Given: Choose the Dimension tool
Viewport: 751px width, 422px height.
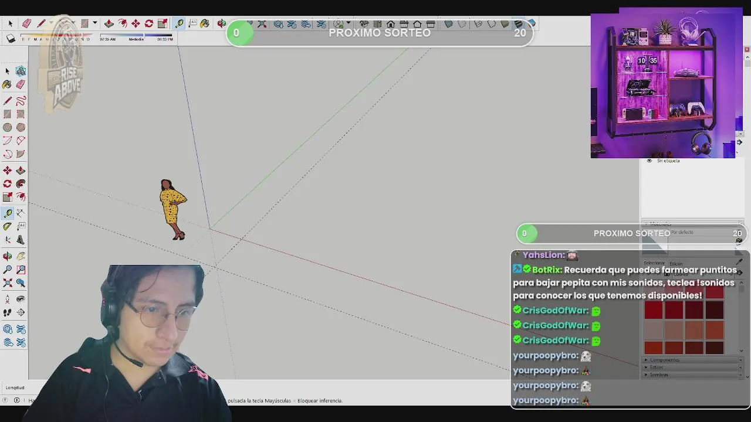Looking at the screenshot, I should 21,213.
